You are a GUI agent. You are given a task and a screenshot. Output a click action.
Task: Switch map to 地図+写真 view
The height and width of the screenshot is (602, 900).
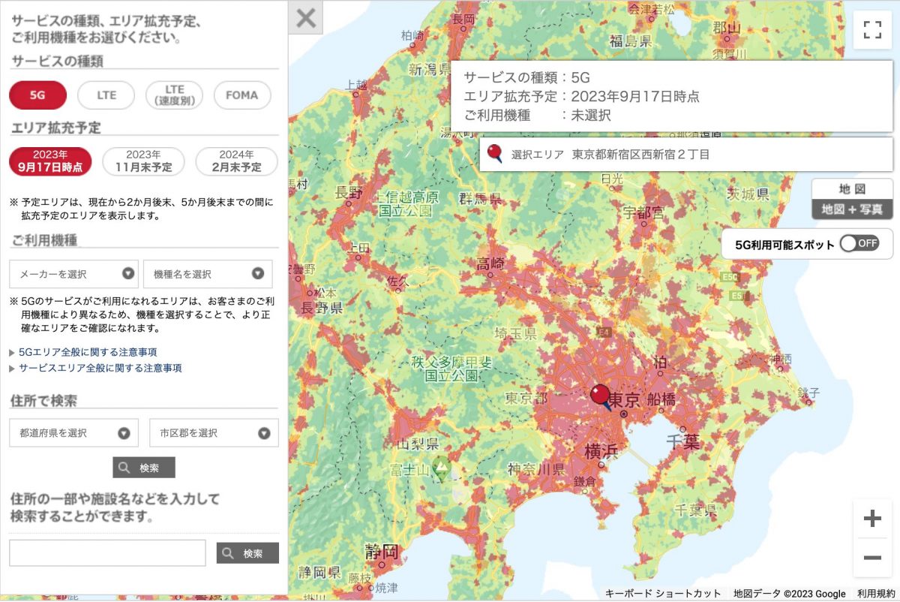[x=853, y=209]
